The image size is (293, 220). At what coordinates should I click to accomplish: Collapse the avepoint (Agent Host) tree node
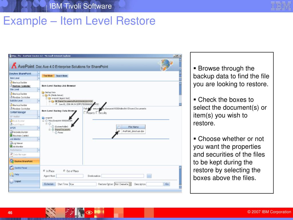coord(46,98)
